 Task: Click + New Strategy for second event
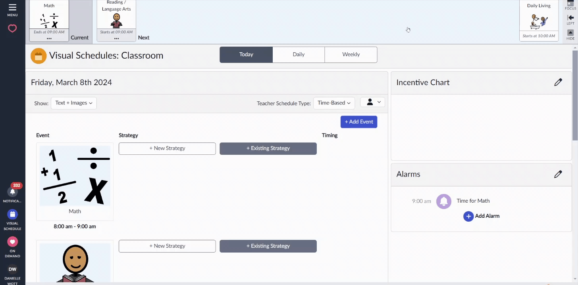point(167,246)
